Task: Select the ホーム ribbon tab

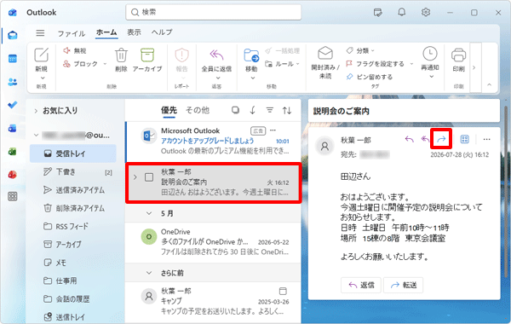Action: (x=106, y=32)
